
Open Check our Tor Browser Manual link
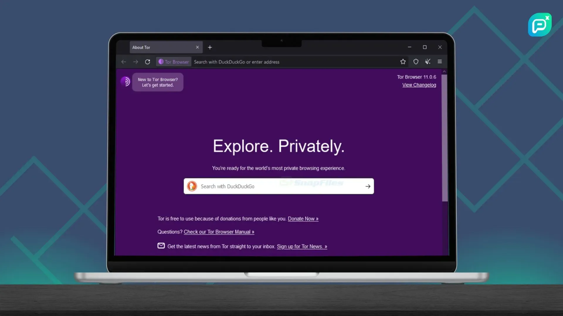[219, 232]
